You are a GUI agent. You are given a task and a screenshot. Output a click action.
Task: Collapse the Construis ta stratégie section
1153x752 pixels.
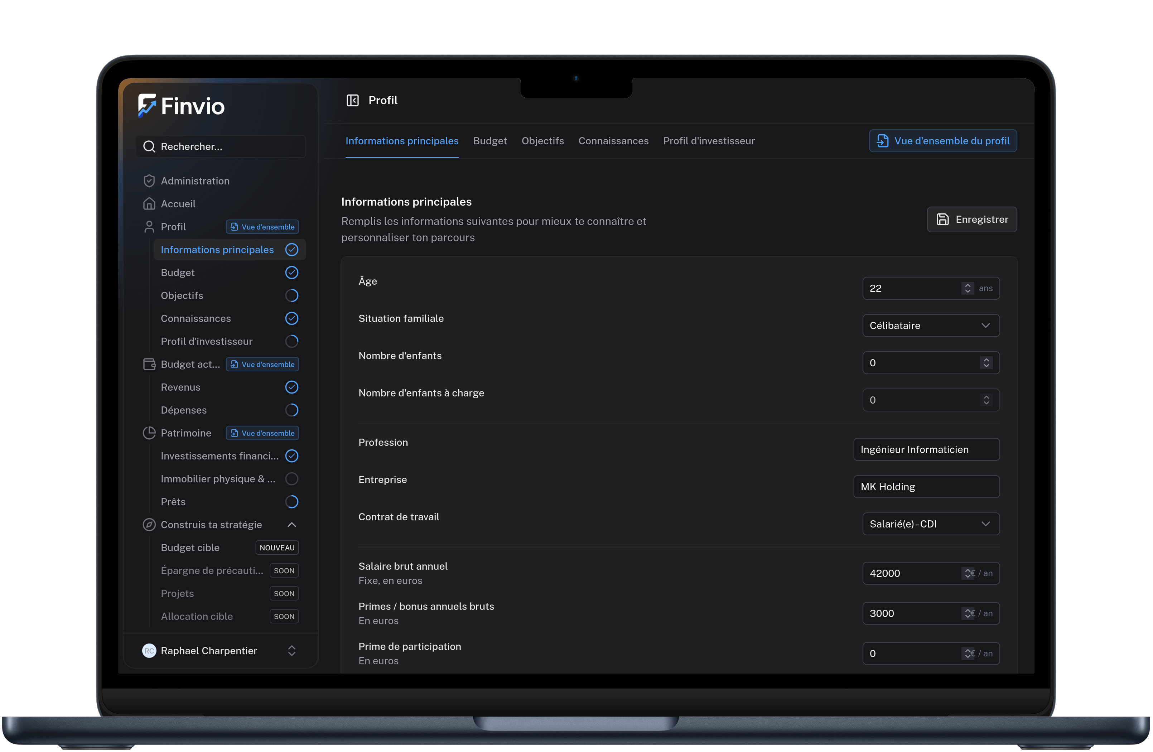(x=291, y=524)
